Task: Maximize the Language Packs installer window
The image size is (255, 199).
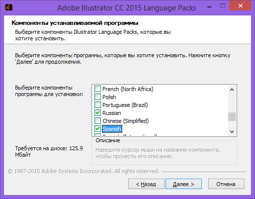Action: pos(223,6)
